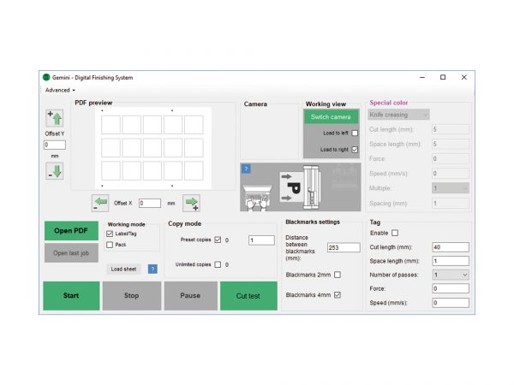Expand the Knife creasing combo box
Viewport: 514px width, 385px height.
(398, 114)
